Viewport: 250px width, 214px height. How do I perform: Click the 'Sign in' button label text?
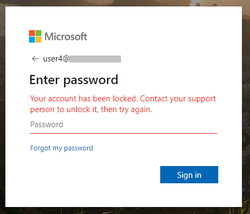(189, 175)
